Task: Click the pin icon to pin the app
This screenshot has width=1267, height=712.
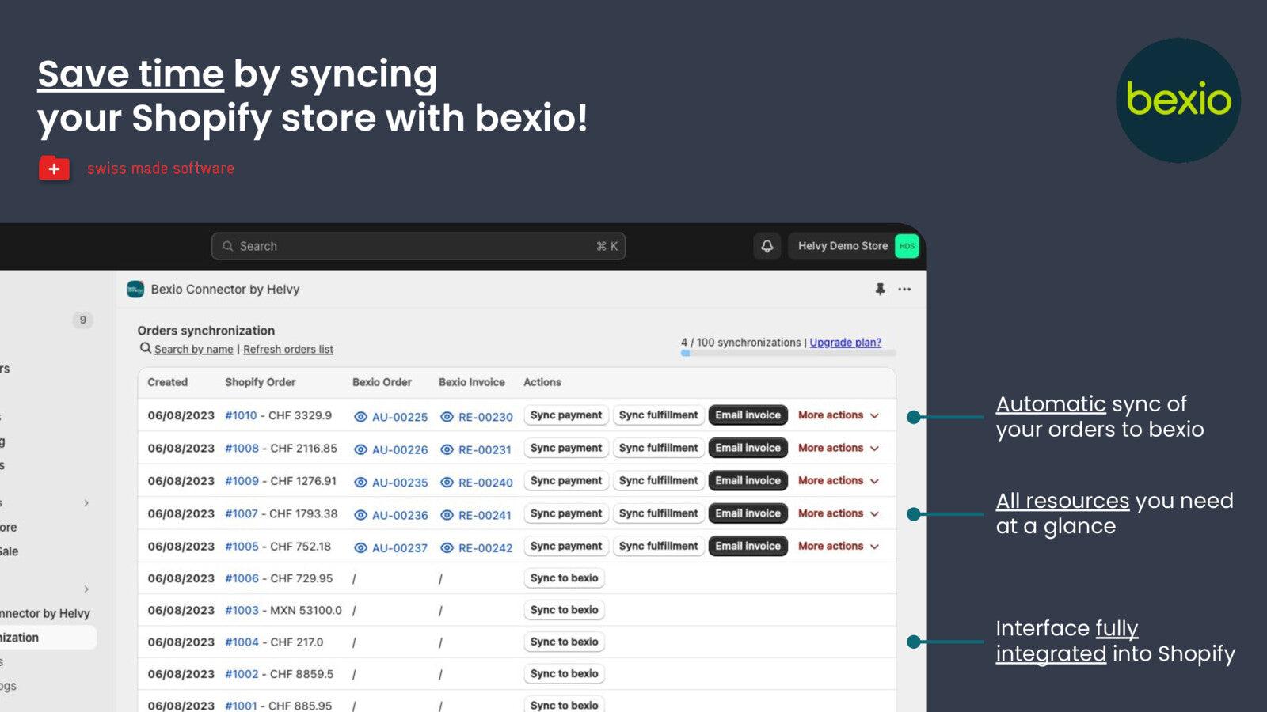Action: [x=881, y=289]
